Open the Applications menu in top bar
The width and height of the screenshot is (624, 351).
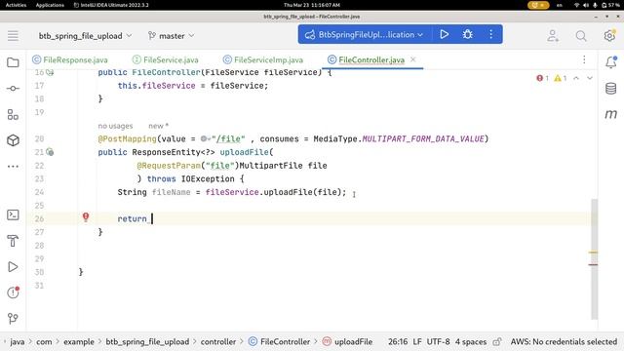50,5
